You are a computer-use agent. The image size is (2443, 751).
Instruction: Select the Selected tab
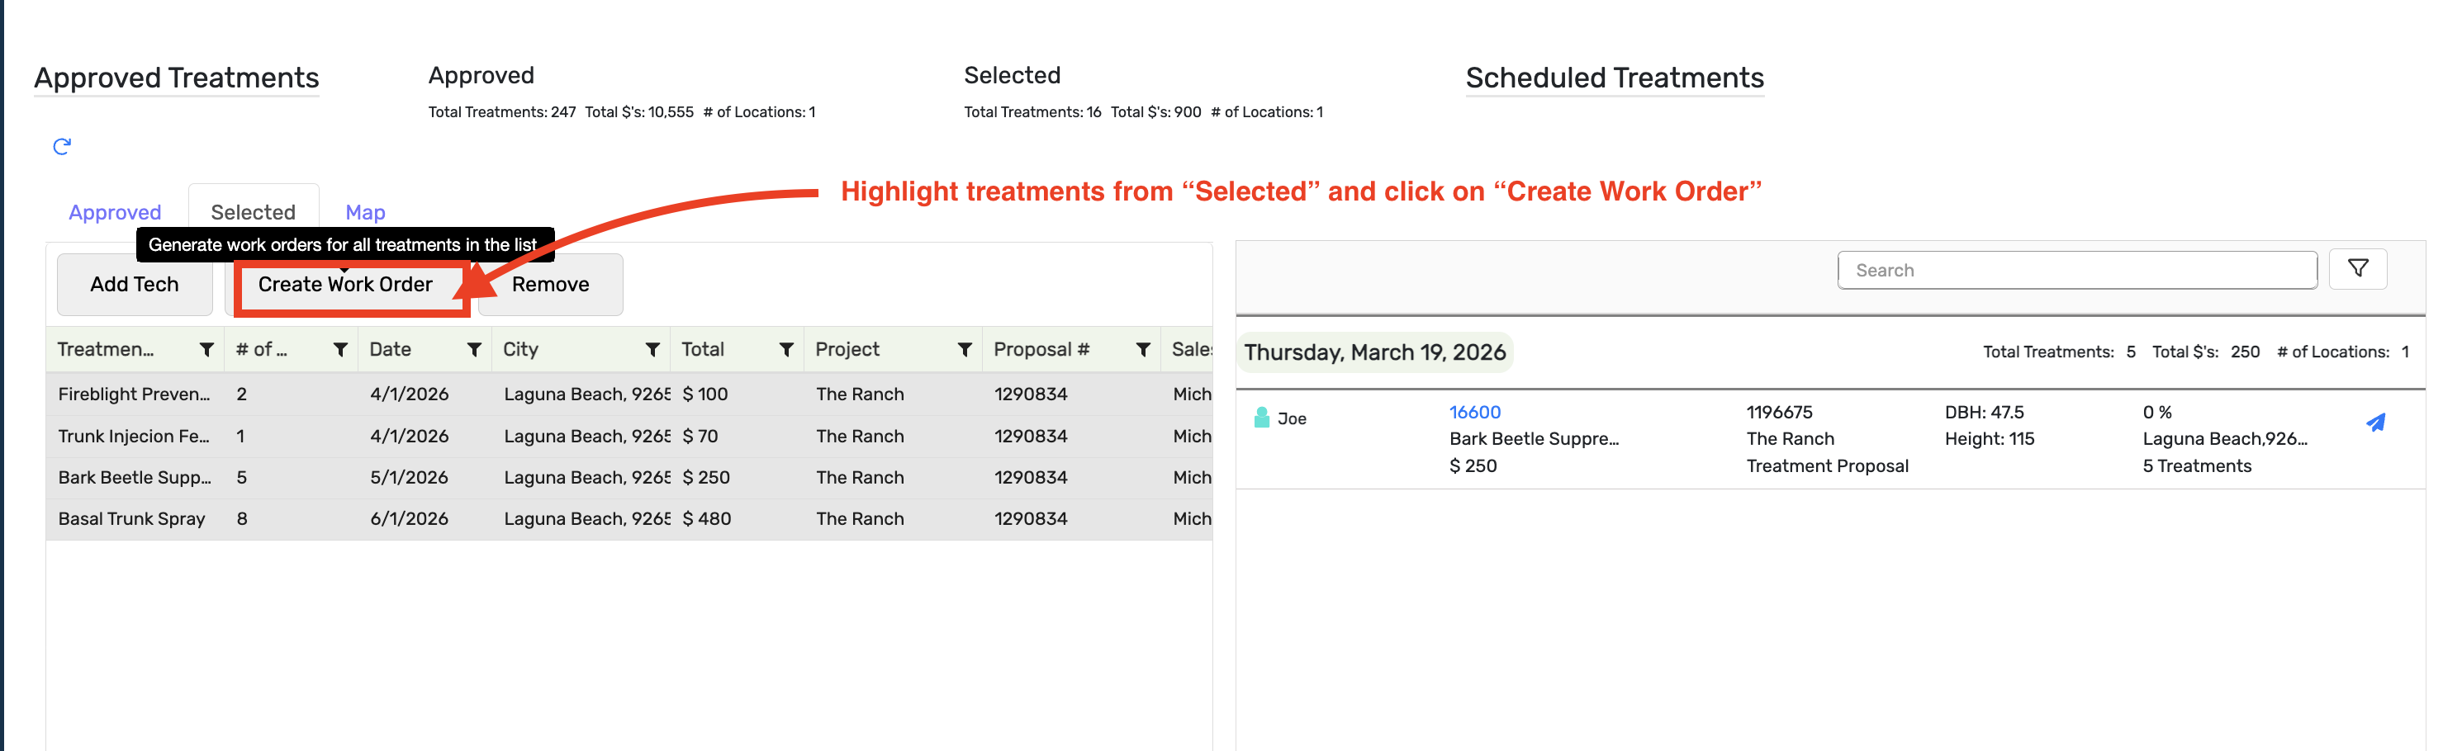click(x=254, y=212)
